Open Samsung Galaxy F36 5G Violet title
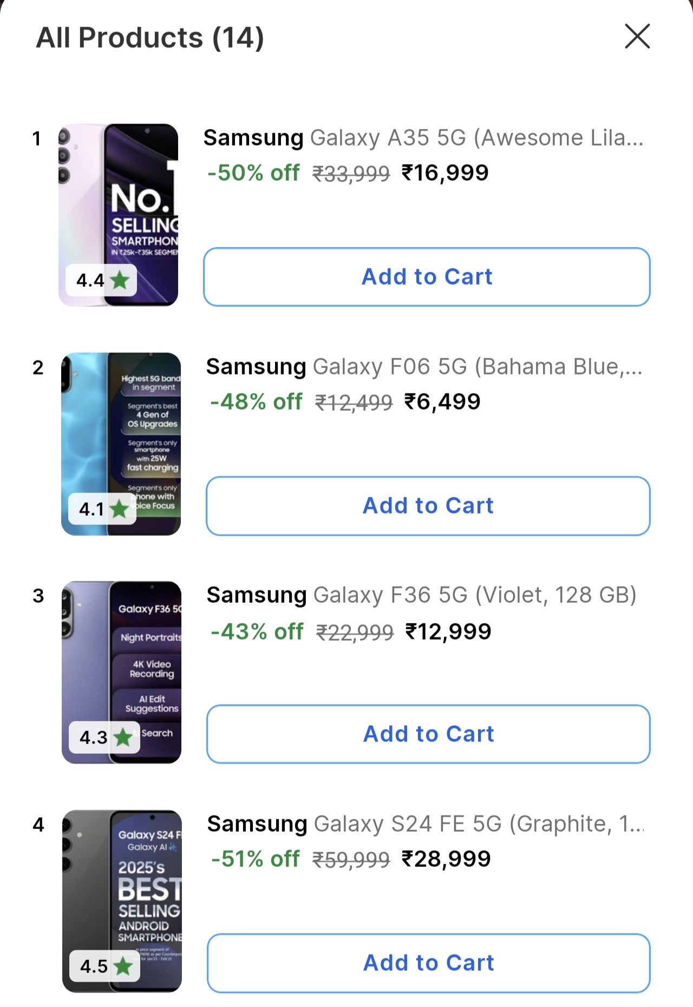693x1007 pixels. coord(421,595)
